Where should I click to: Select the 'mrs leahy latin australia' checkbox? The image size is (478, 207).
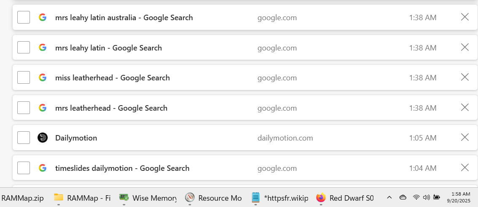coord(24,18)
